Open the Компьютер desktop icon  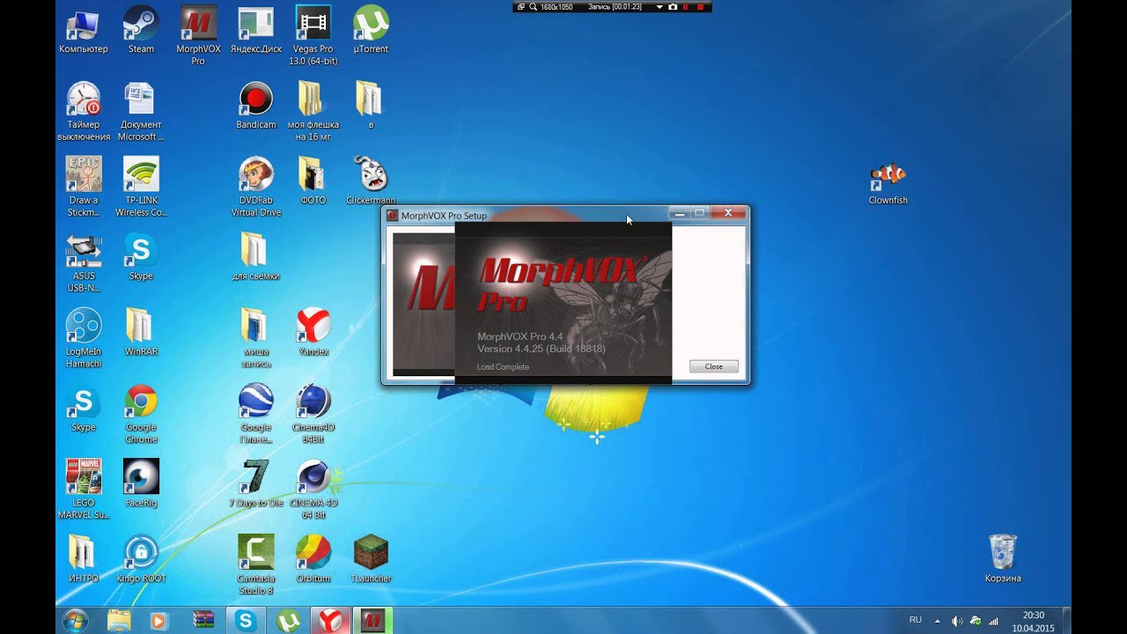point(84,30)
